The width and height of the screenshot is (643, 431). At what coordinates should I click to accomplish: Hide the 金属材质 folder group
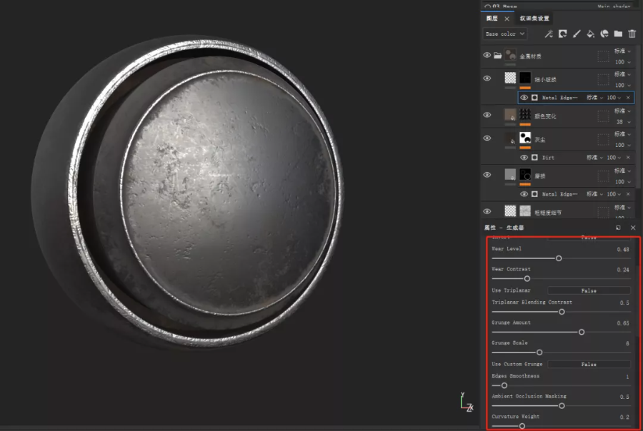coord(487,55)
